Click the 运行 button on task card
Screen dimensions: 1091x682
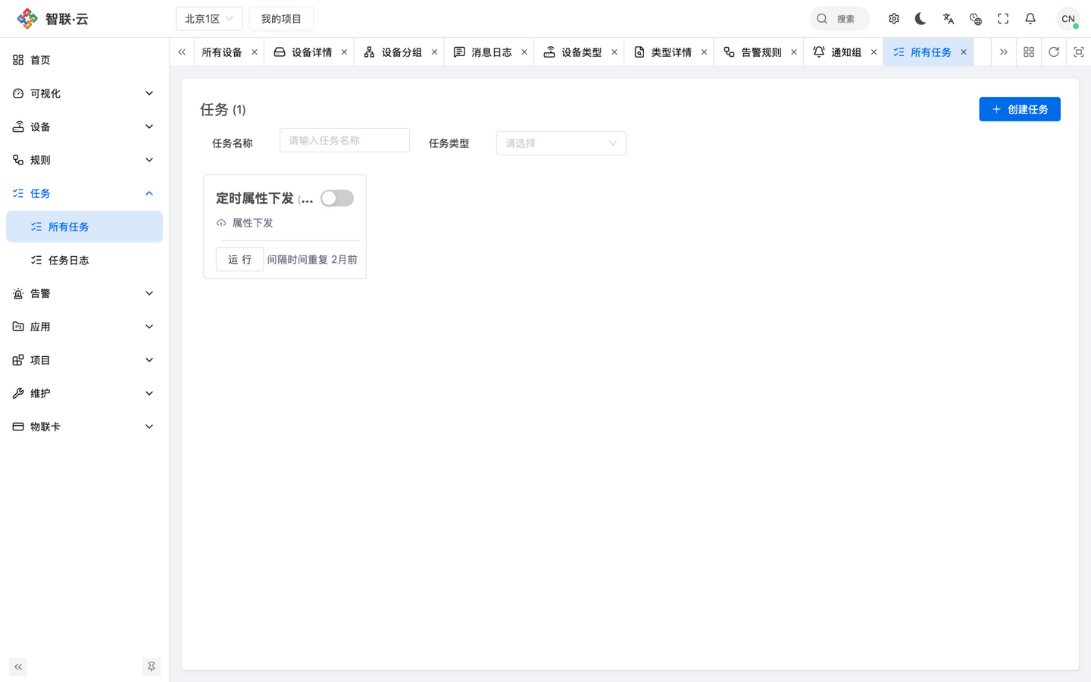click(239, 259)
